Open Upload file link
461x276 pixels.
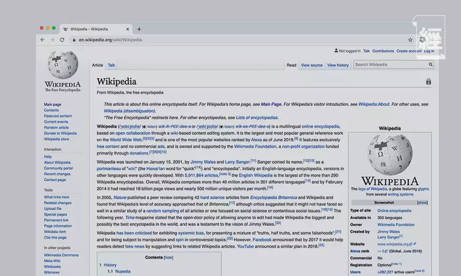(x=52, y=209)
